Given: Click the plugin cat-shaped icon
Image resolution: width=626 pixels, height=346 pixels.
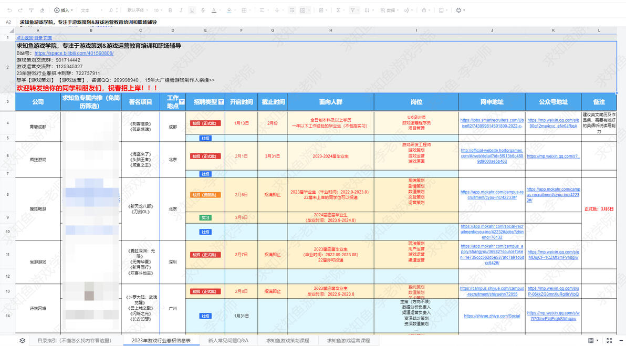Looking at the screenshot, I should 458,11.
